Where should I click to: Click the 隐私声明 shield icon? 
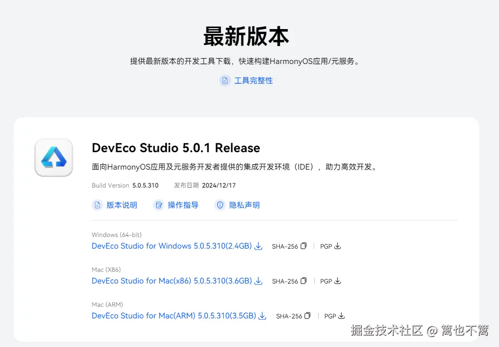pos(220,205)
